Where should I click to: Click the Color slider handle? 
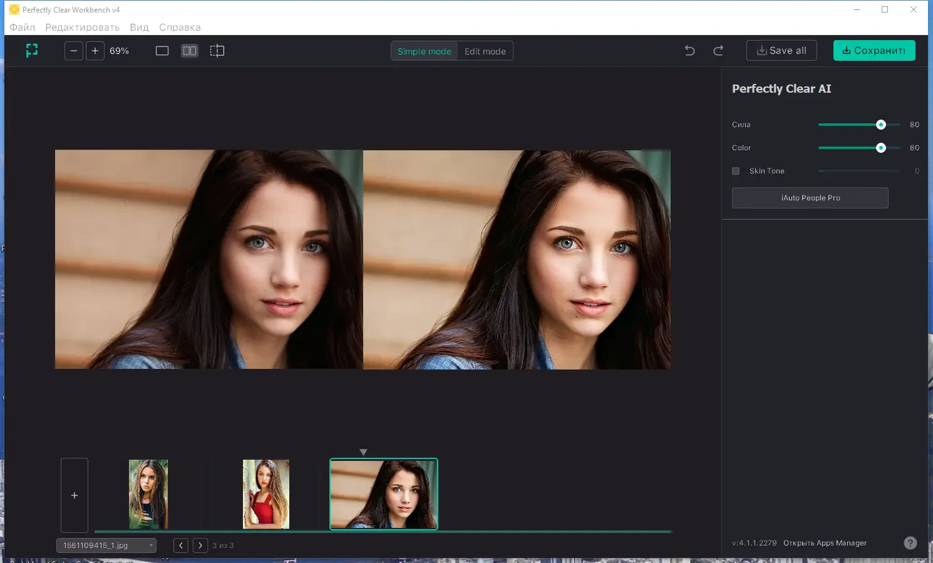pyautogui.click(x=881, y=148)
